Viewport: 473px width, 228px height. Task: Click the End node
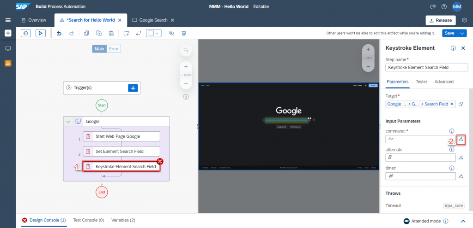coord(102,192)
